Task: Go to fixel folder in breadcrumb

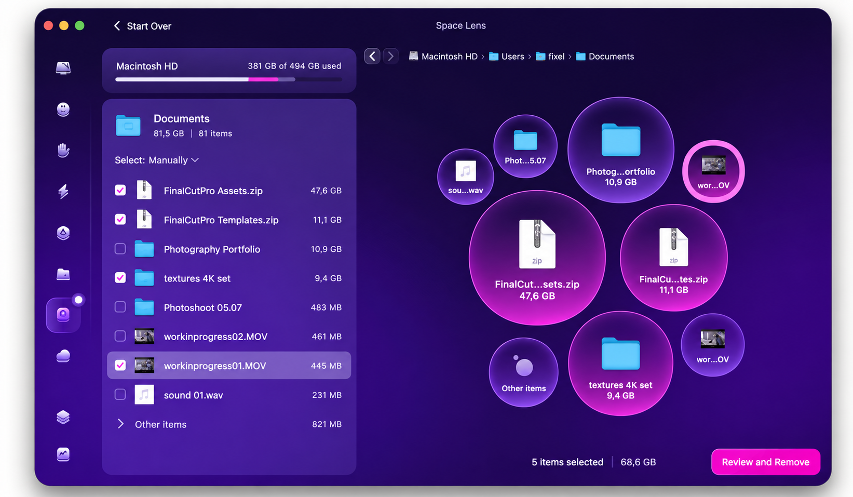Action: [550, 56]
